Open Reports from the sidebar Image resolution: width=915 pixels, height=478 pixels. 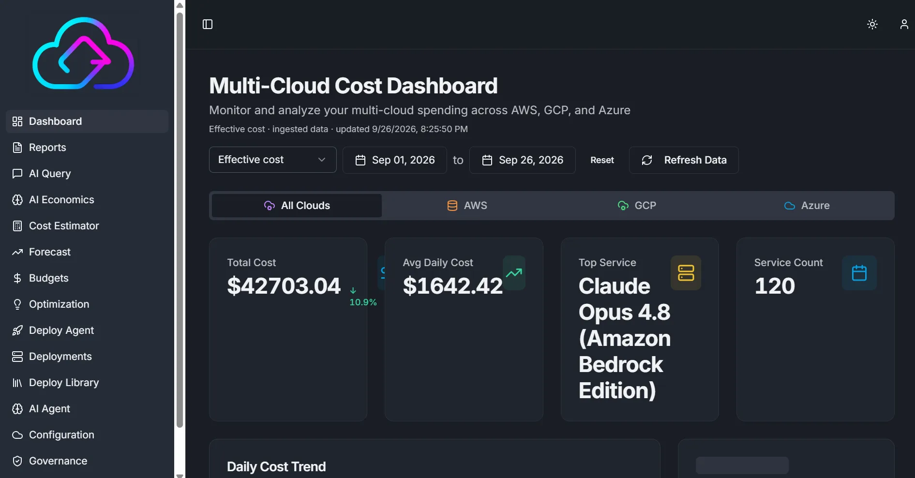pos(87,148)
